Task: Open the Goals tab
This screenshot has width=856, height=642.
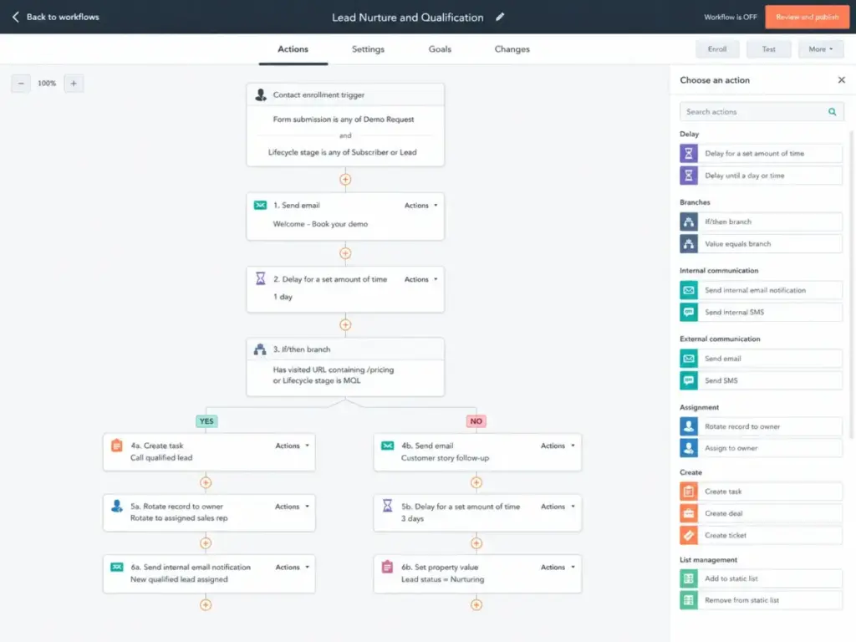Action: 440,49
